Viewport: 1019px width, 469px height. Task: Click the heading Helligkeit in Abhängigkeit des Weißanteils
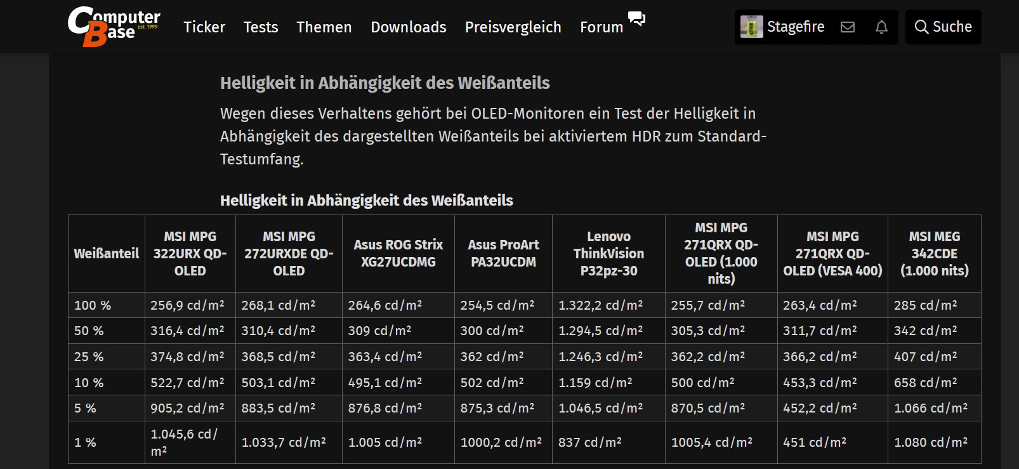[385, 83]
